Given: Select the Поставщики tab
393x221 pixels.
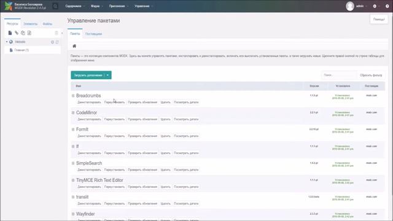Looking at the screenshot, I should click(x=93, y=34).
